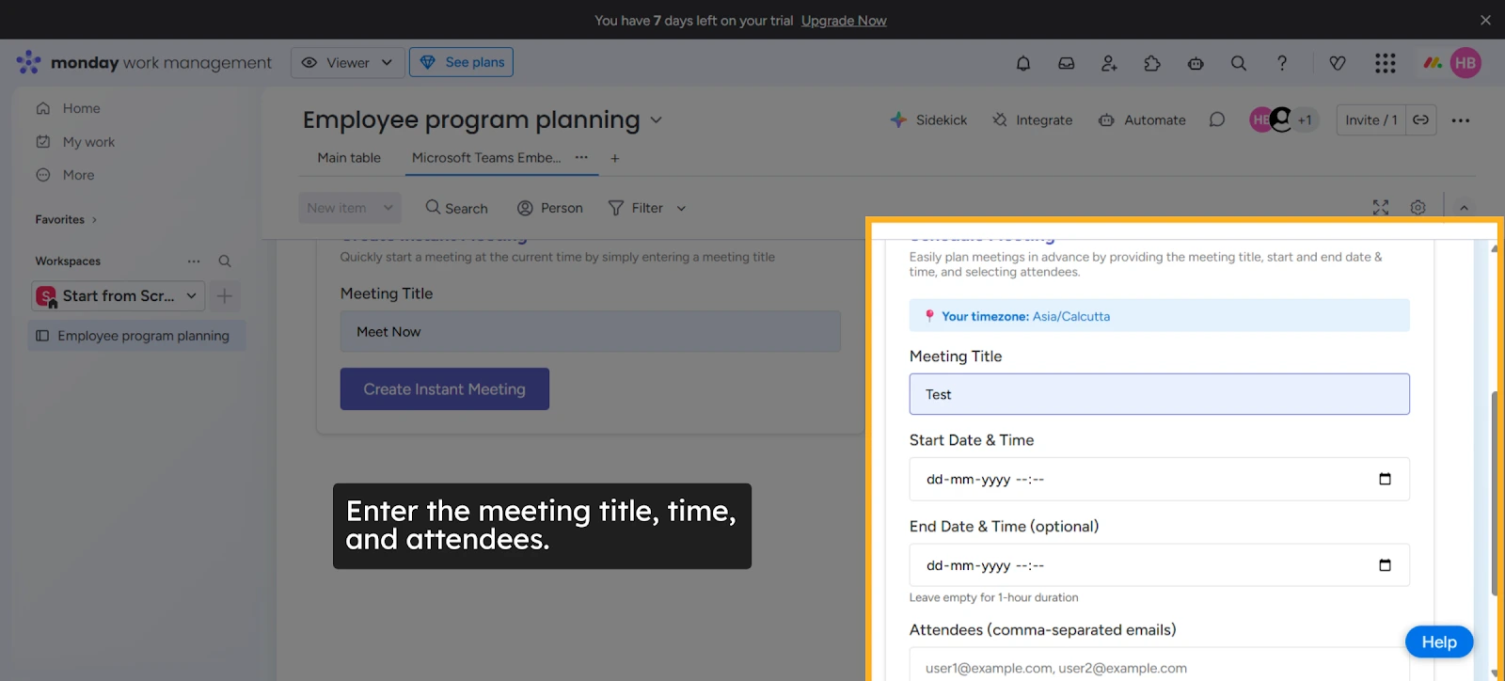
Task: Open Home in the left sidebar
Action: point(81,109)
